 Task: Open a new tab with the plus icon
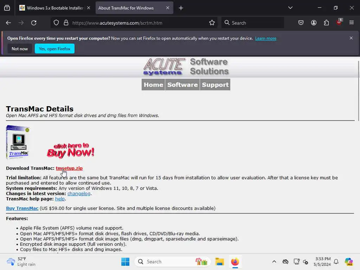pos(181,8)
